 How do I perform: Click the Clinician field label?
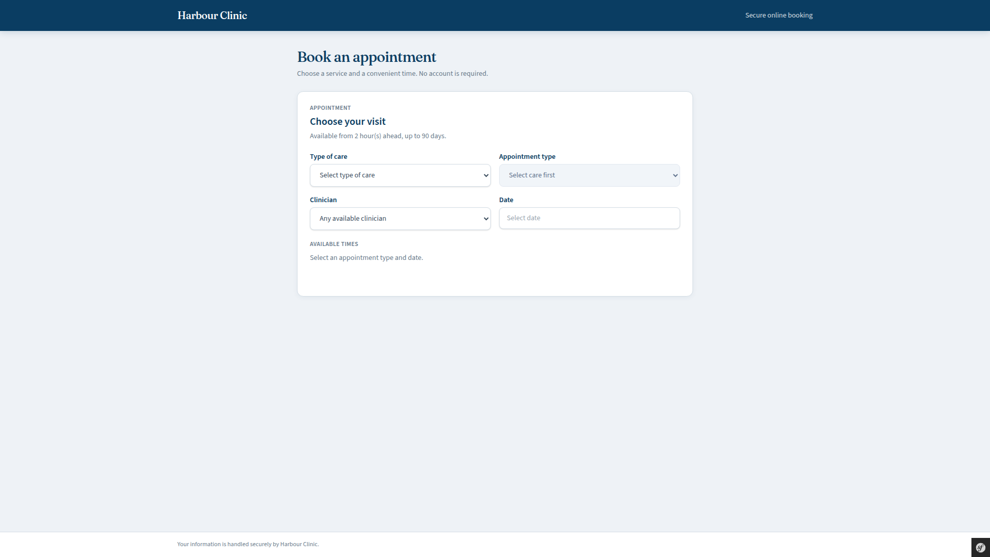(323, 200)
